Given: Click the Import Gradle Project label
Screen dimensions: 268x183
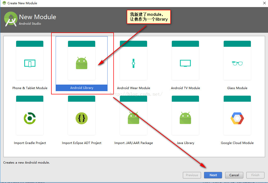Looking at the screenshot, I should (x=30, y=143).
